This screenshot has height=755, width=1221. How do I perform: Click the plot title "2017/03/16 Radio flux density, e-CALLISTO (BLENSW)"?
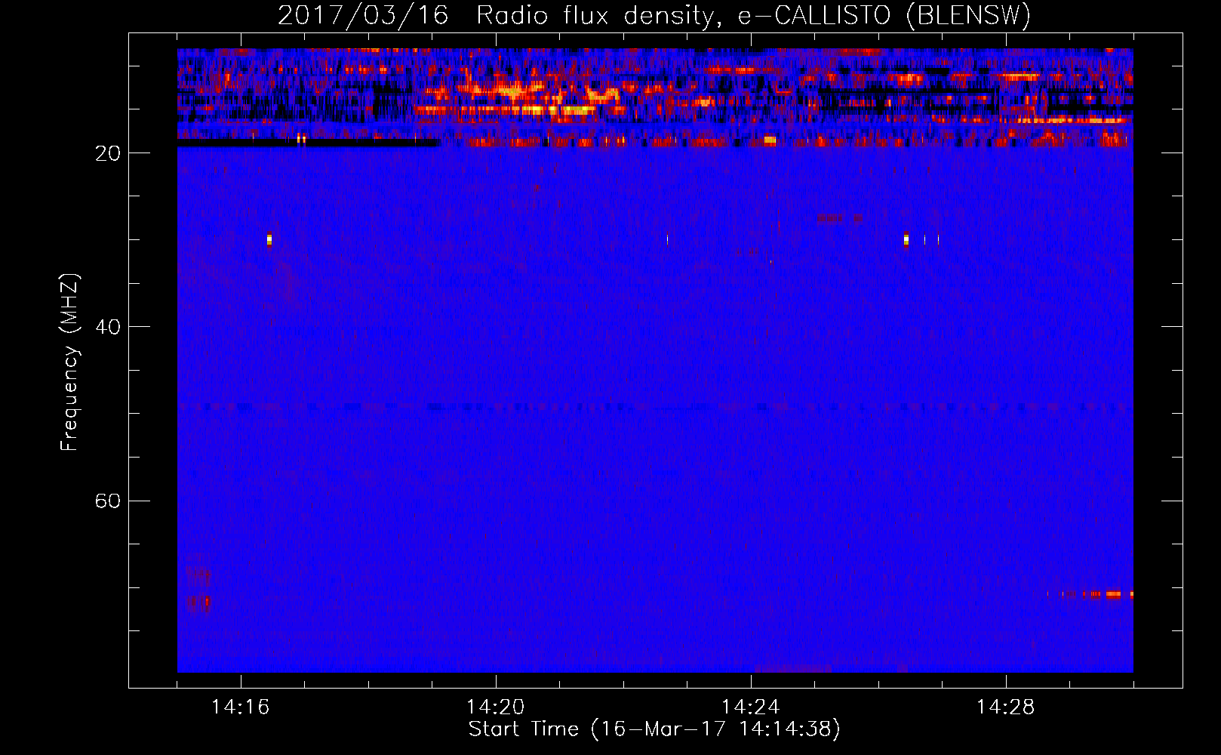pos(654,15)
